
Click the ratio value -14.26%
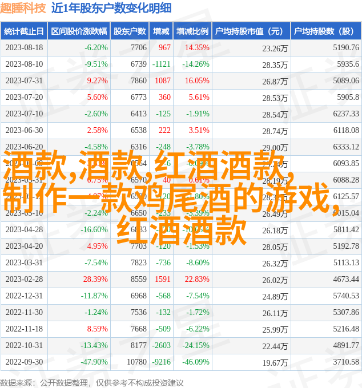196,64
